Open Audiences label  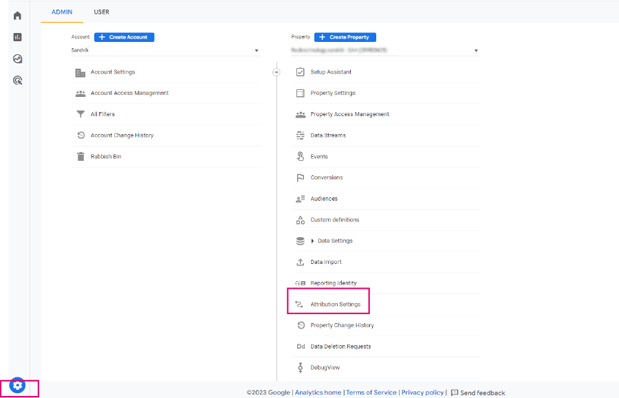click(324, 199)
